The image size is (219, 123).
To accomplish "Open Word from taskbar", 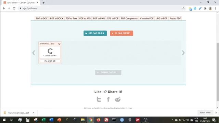I will pyautogui.click(x=51, y=120).
